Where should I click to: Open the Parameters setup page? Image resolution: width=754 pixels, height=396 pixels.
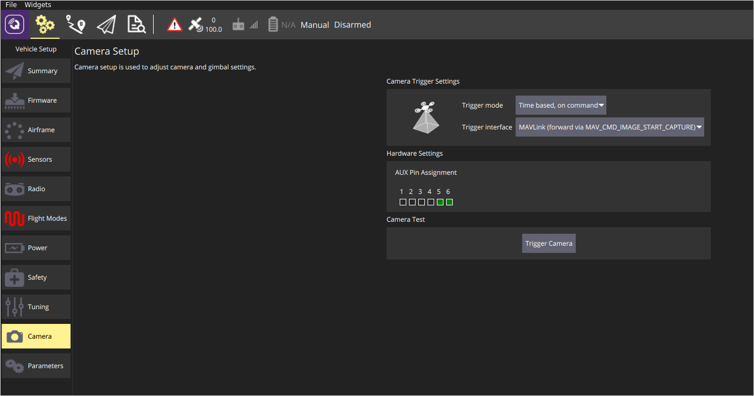coord(36,366)
